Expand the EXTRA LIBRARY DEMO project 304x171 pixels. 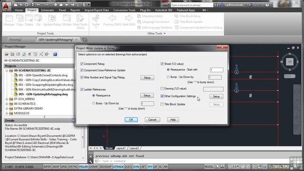(7, 109)
